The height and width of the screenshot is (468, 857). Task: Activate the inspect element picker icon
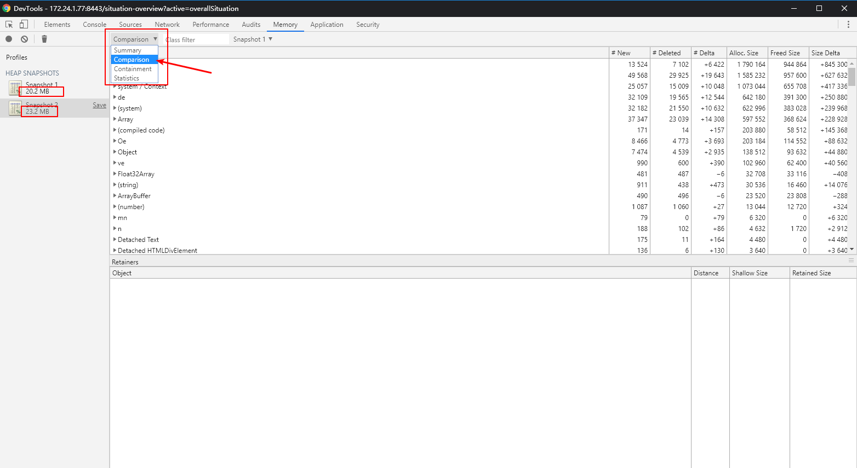point(9,25)
